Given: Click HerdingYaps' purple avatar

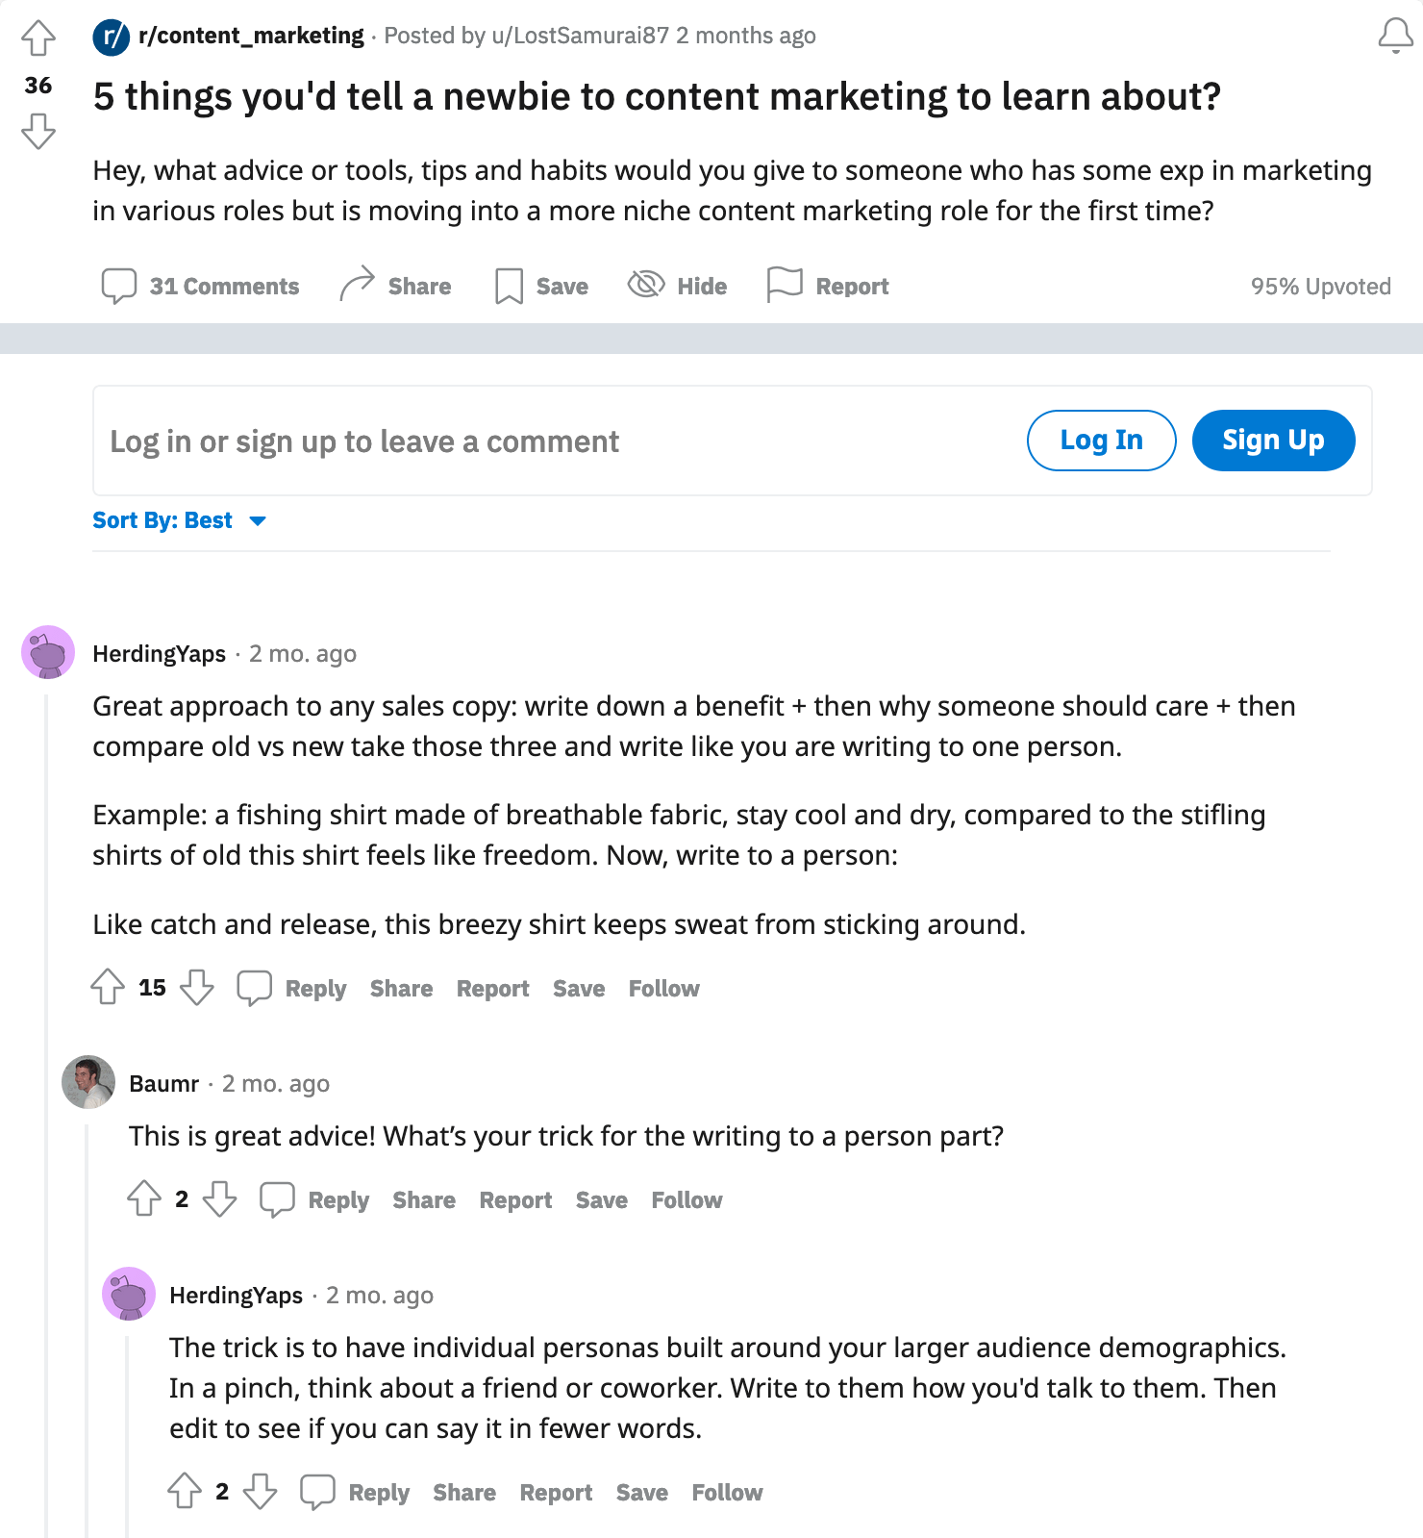Looking at the screenshot, I should click(47, 651).
